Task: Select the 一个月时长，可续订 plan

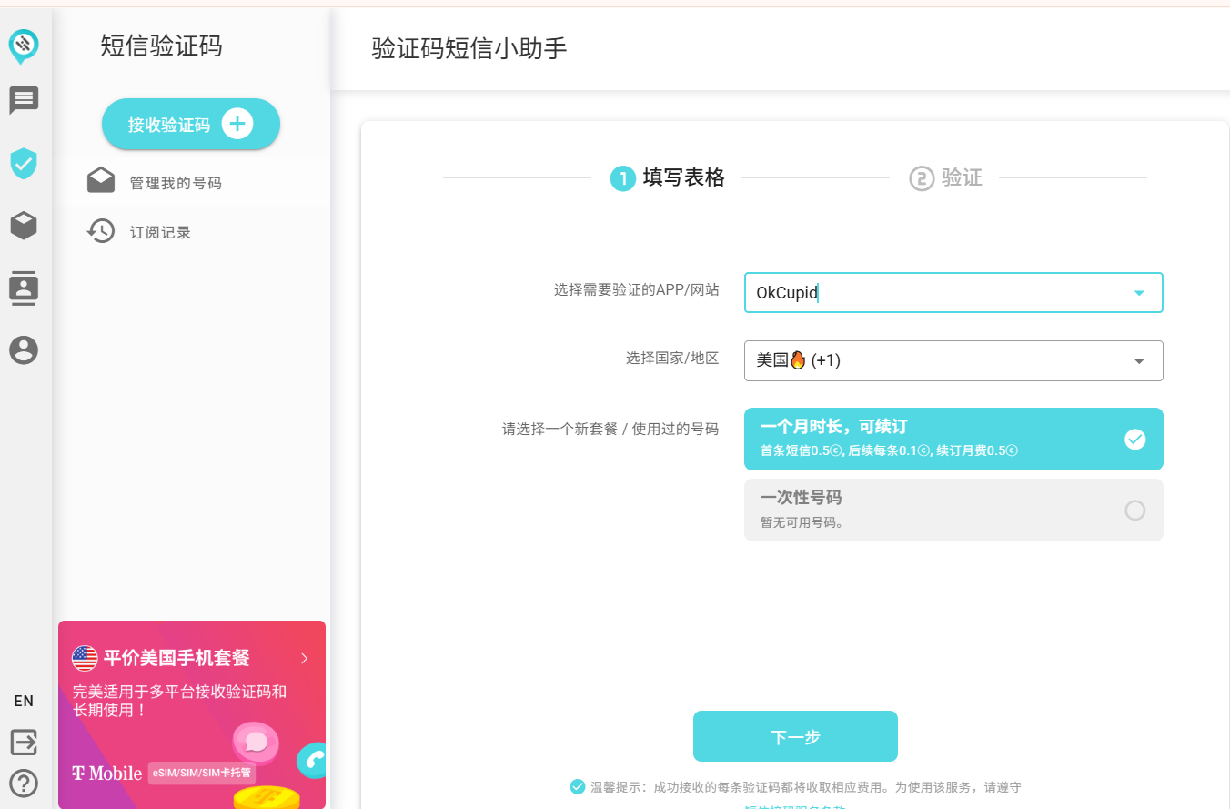Action: pyautogui.click(x=953, y=439)
